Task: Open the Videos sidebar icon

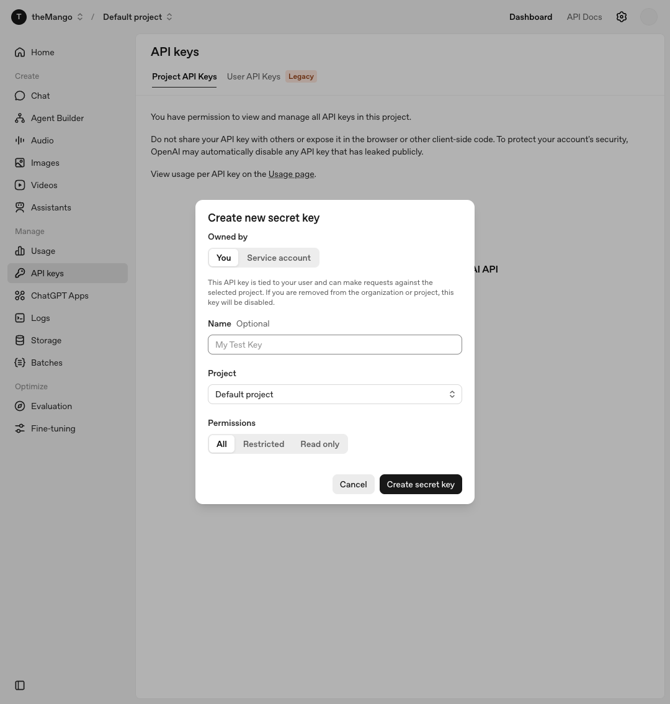Action: coord(20,185)
